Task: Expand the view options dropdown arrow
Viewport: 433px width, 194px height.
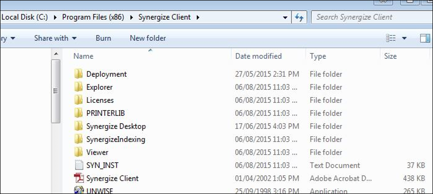Action: click(x=404, y=38)
